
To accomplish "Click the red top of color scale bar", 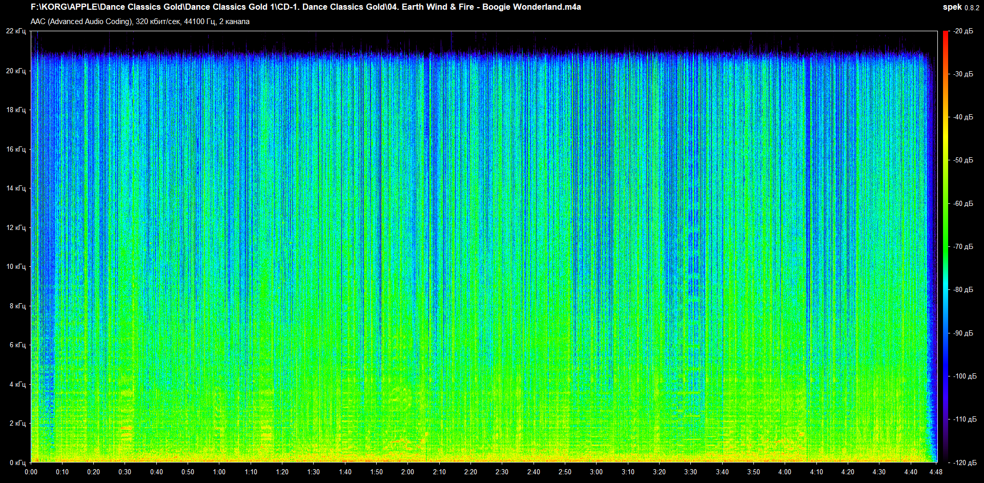I will (945, 34).
